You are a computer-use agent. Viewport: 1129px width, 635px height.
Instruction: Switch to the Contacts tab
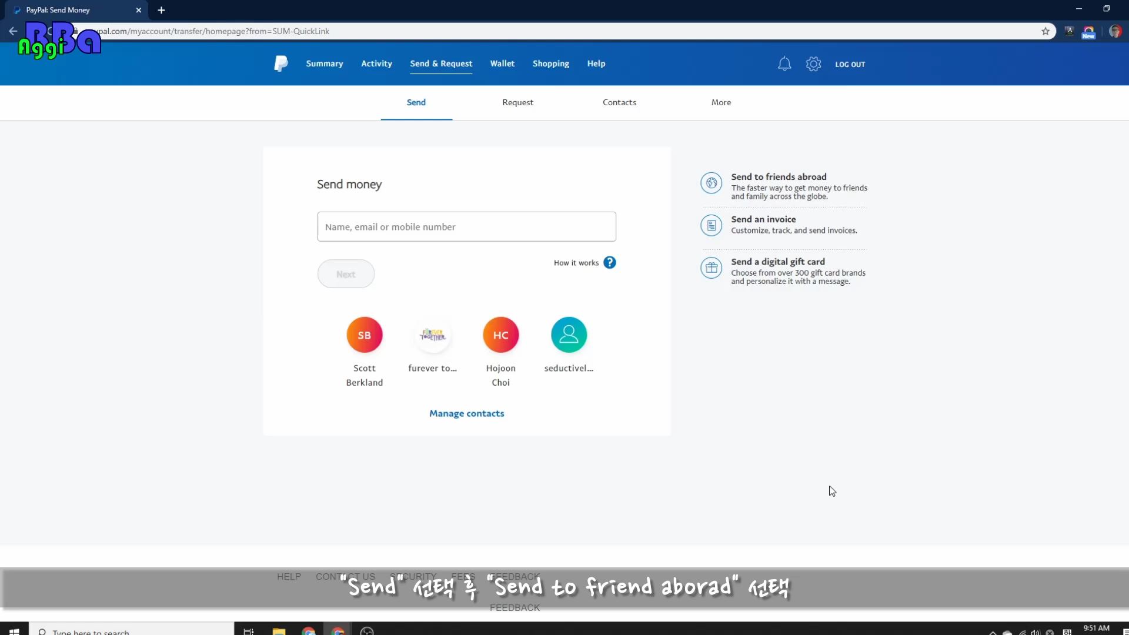(x=619, y=102)
